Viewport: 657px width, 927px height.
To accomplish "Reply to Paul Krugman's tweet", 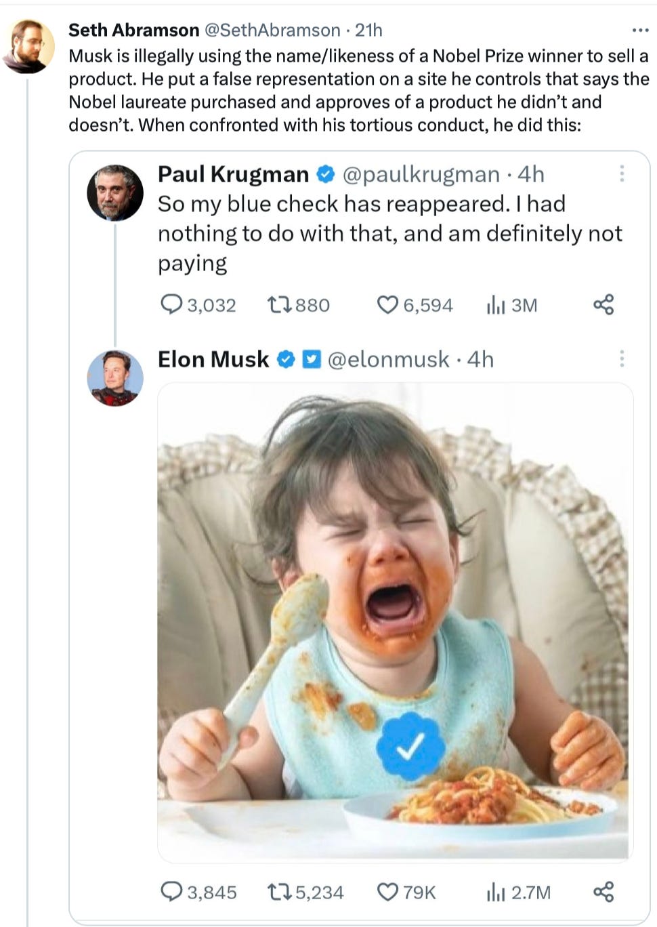I will [171, 305].
